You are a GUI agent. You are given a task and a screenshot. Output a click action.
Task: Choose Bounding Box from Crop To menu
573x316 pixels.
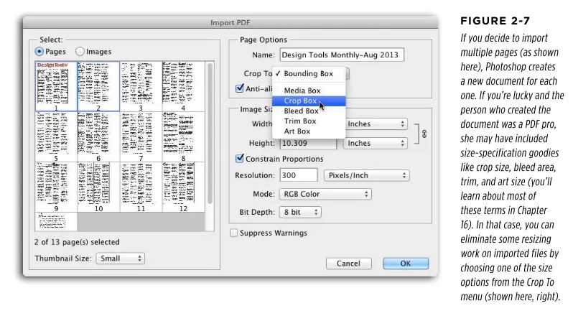click(x=309, y=74)
